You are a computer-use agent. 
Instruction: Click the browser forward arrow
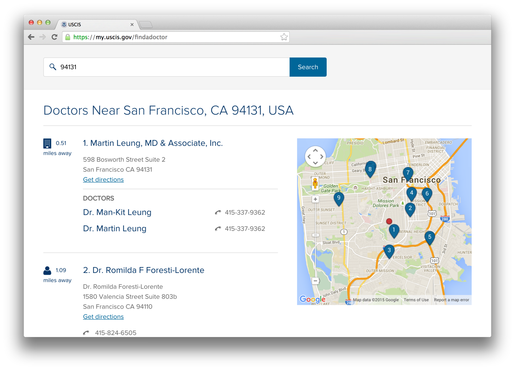[x=43, y=37]
